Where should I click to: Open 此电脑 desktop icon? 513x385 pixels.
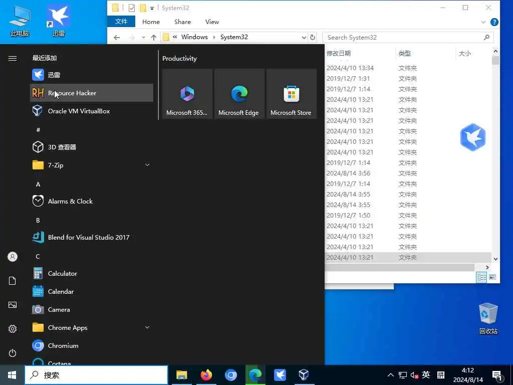[x=20, y=21]
